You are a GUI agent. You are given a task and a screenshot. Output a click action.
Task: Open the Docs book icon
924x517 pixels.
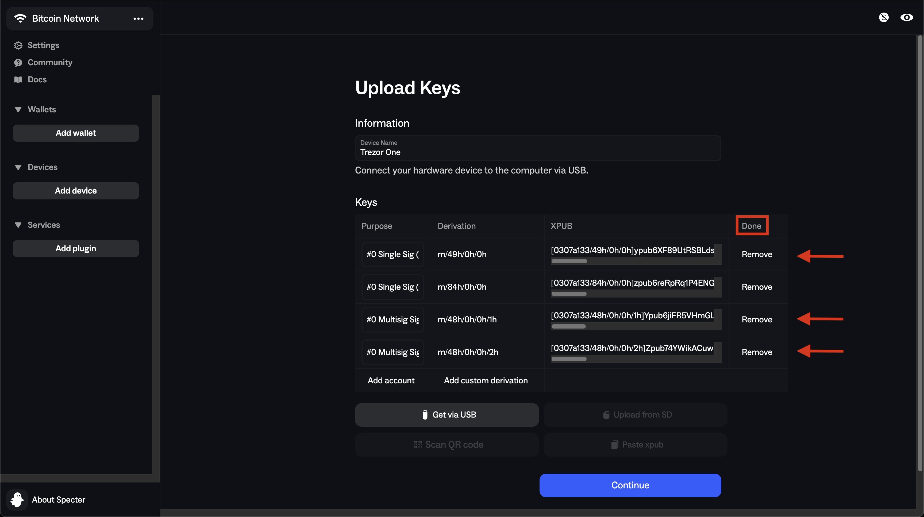[18, 80]
